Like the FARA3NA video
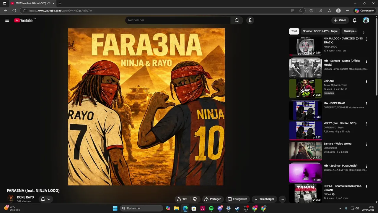The height and width of the screenshot is (213, 378). point(182,199)
